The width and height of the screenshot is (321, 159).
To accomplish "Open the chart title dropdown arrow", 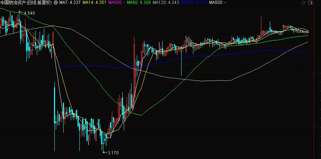I will (56, 2).
